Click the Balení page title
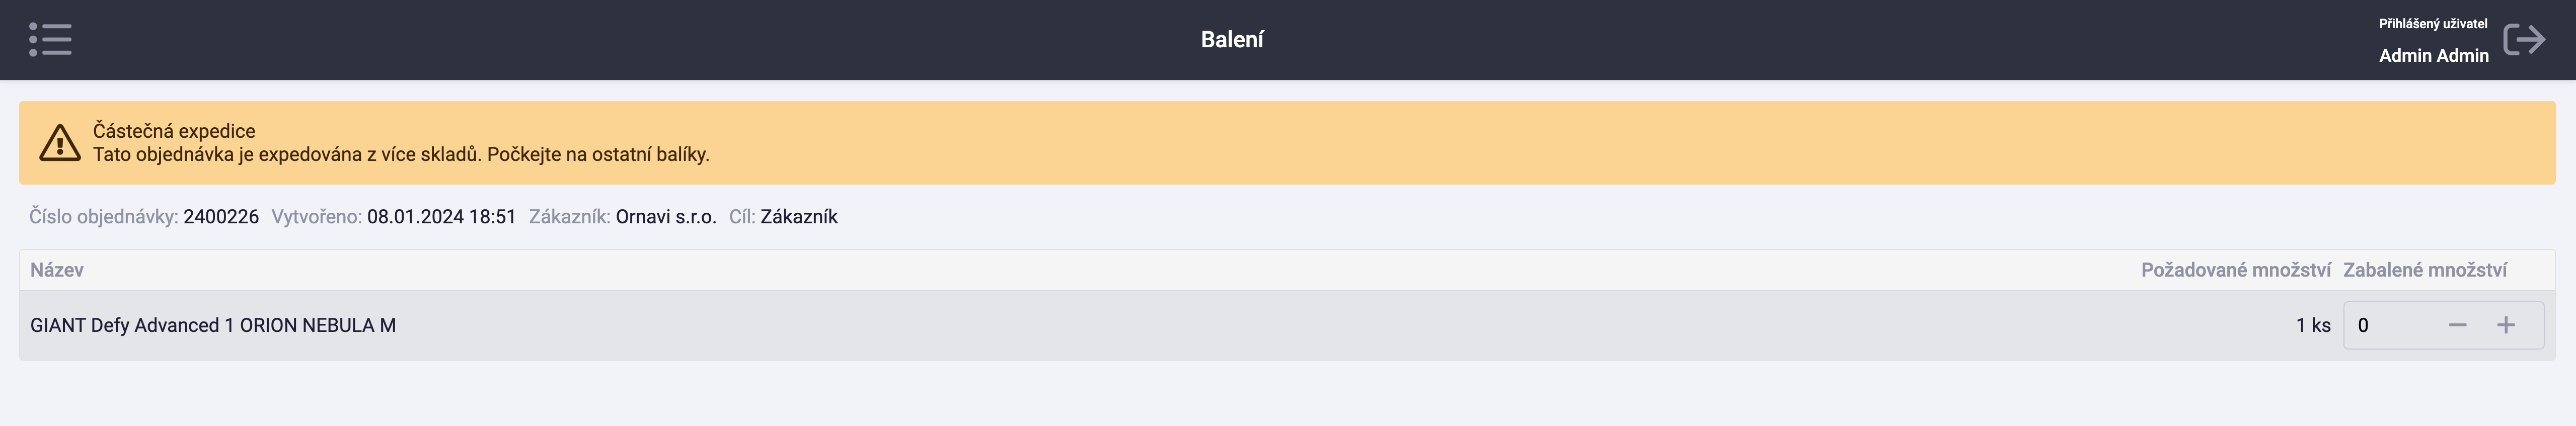This screenshot has height=426, width=2576. 1232,39
